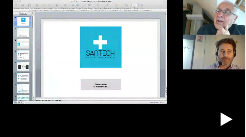
Task: Click the floppy disk save icon in toolbar
Action: [x=29, y=5]
